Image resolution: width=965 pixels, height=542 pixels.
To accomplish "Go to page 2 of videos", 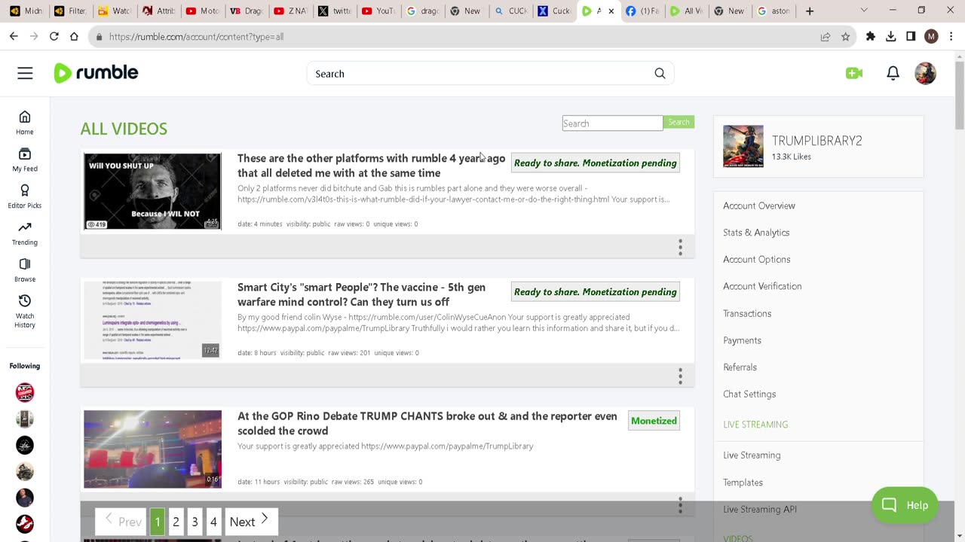I will pos(176,521).
